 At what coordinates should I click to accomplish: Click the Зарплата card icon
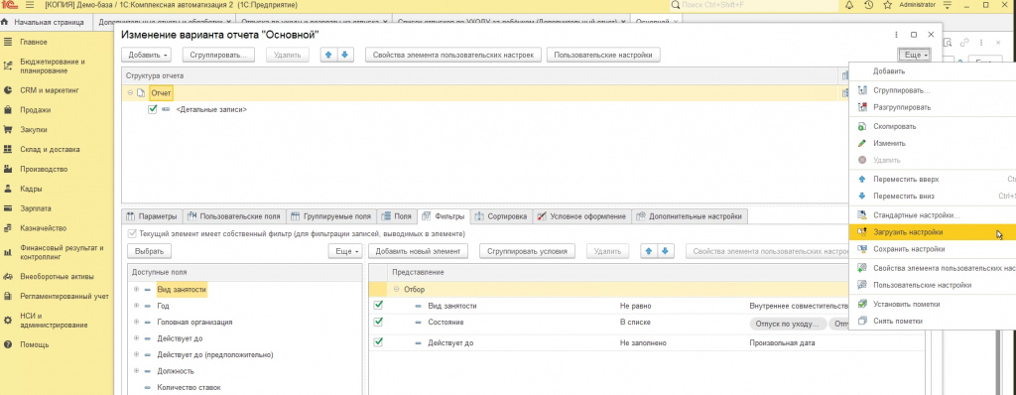(8, 208)
